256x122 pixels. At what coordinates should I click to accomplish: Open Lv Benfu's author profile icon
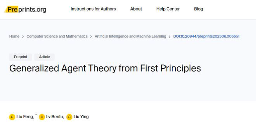pyautogui.click(x=42, y=117)
